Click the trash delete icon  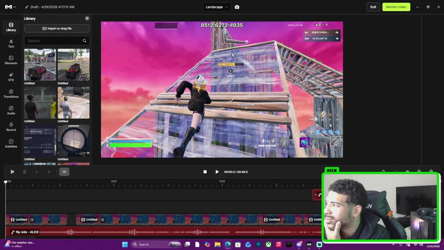click(x=25, y=172)
